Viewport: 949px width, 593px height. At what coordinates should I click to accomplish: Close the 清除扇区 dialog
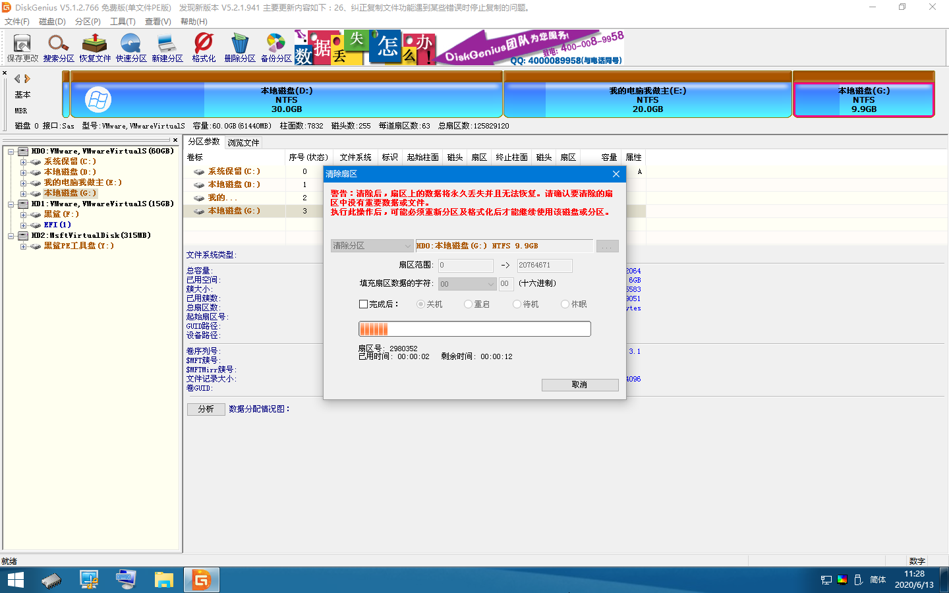point(616,174)
